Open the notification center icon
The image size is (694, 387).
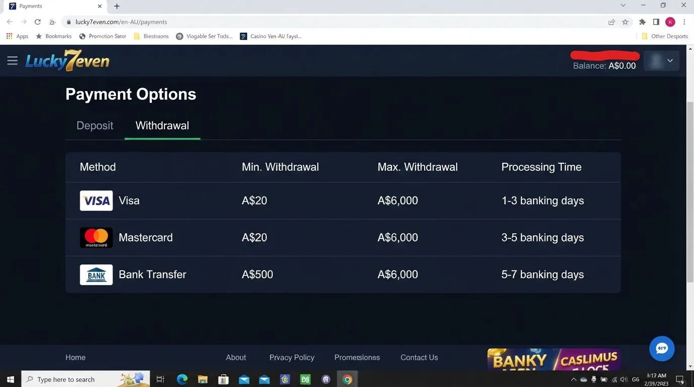(680, 379)
